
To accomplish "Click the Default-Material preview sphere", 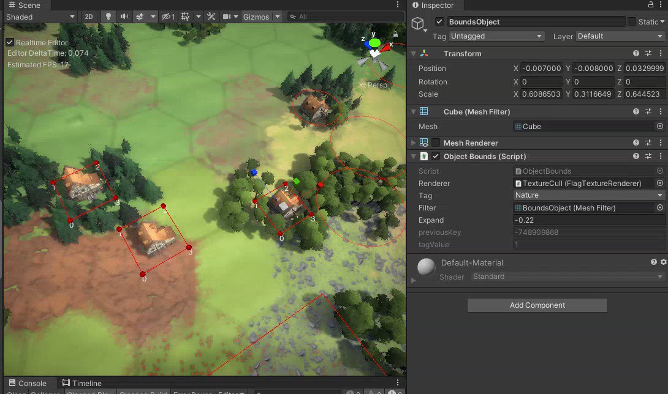I will [426, 267].
